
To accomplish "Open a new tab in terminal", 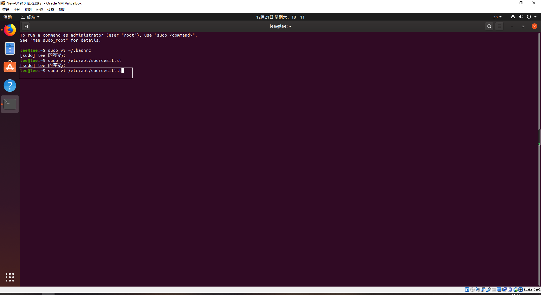I will (x=26, y=26).
